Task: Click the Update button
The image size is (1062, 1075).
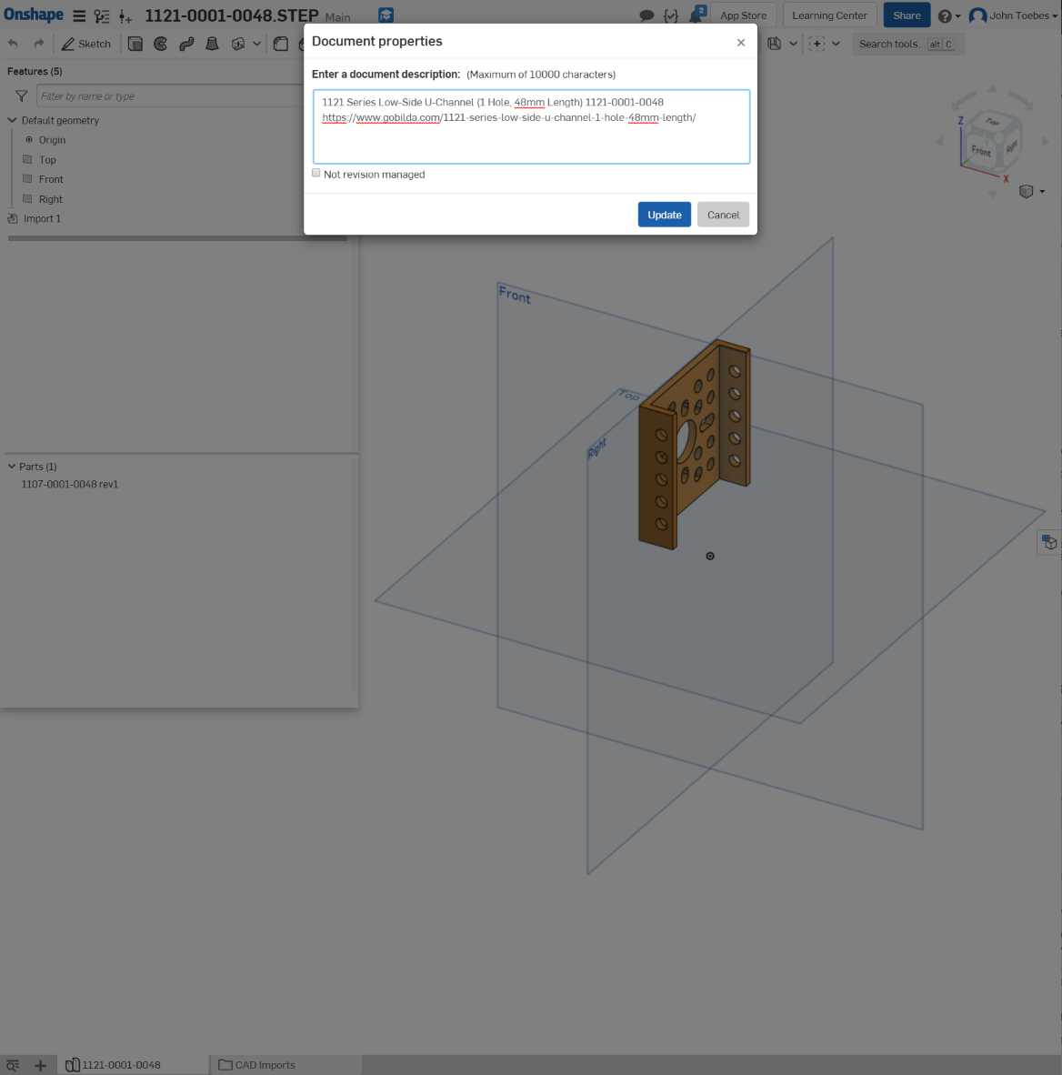Action: click(x=665, y=215)
